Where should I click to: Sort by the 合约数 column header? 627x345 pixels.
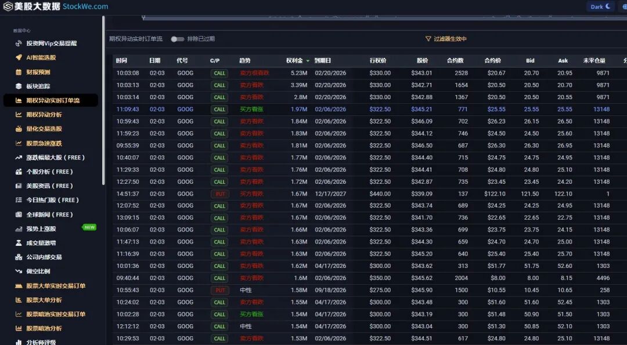(x=455, y=61)
